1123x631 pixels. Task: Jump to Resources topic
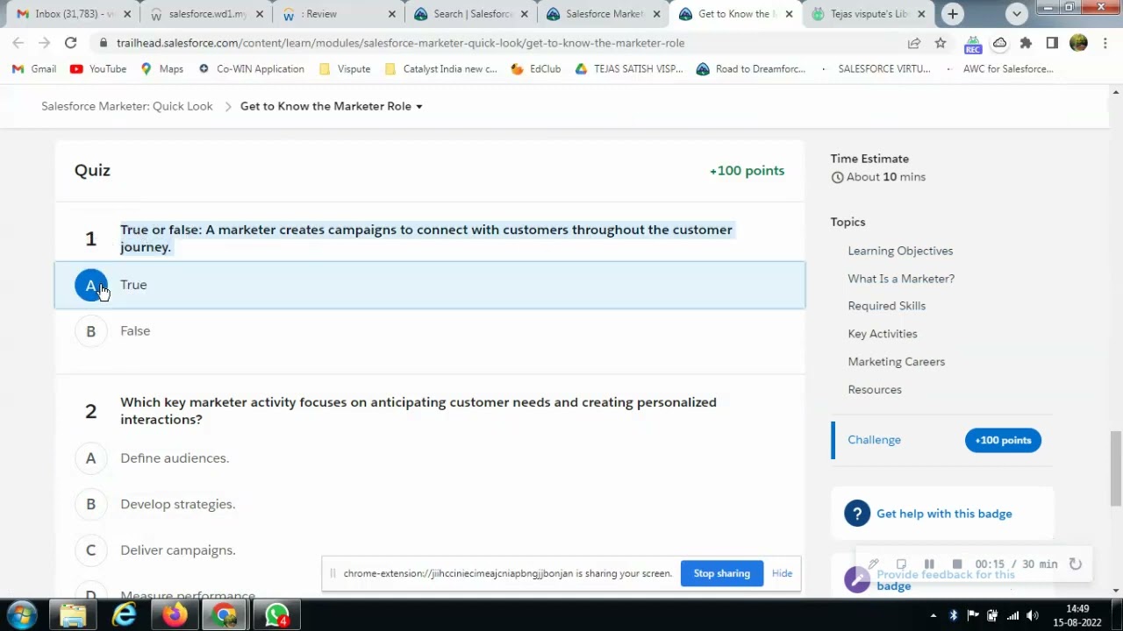[874, 390]
